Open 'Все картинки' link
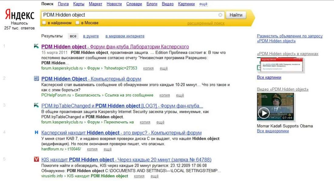Image resolution: width=334 pixels, height=181 pixels. click(x=269, y=77)
